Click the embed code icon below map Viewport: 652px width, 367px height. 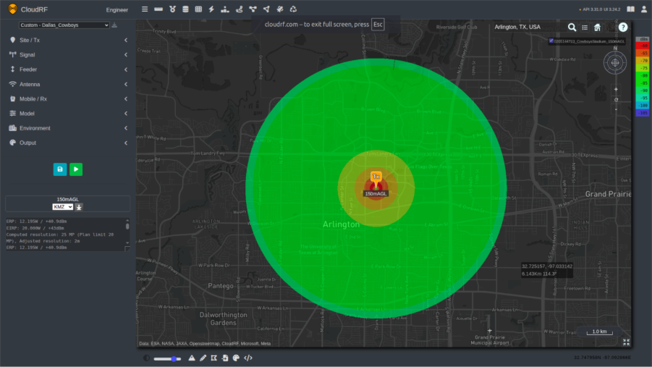click(248, 358)
